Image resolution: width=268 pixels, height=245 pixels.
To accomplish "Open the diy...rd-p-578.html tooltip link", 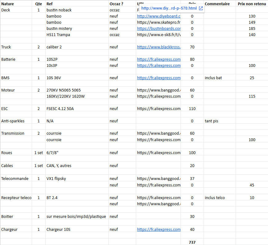I will [169, 8].
